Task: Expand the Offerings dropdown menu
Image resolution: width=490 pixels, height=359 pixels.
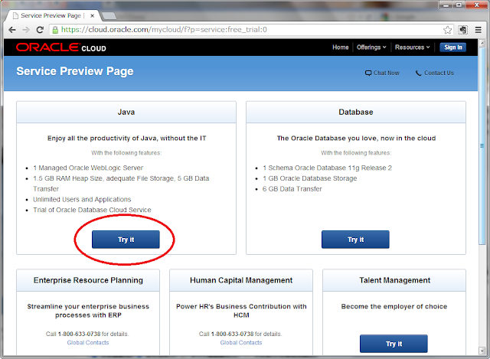Action: [371, 47]
